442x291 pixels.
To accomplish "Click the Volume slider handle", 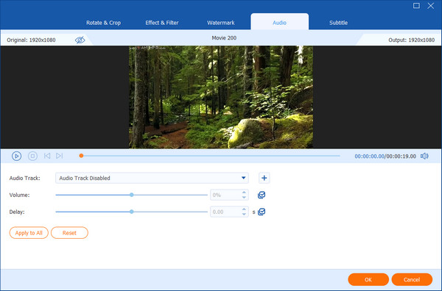I will pos(132,195).
